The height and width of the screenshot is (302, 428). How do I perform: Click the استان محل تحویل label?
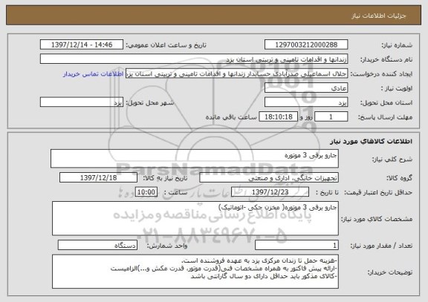tap(386, 103)
